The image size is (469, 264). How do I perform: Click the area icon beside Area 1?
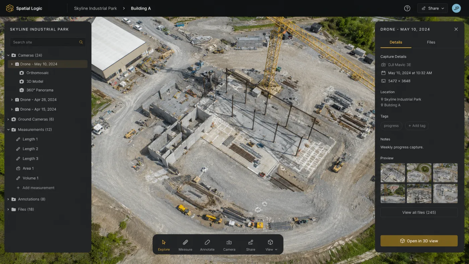point(18,168)
